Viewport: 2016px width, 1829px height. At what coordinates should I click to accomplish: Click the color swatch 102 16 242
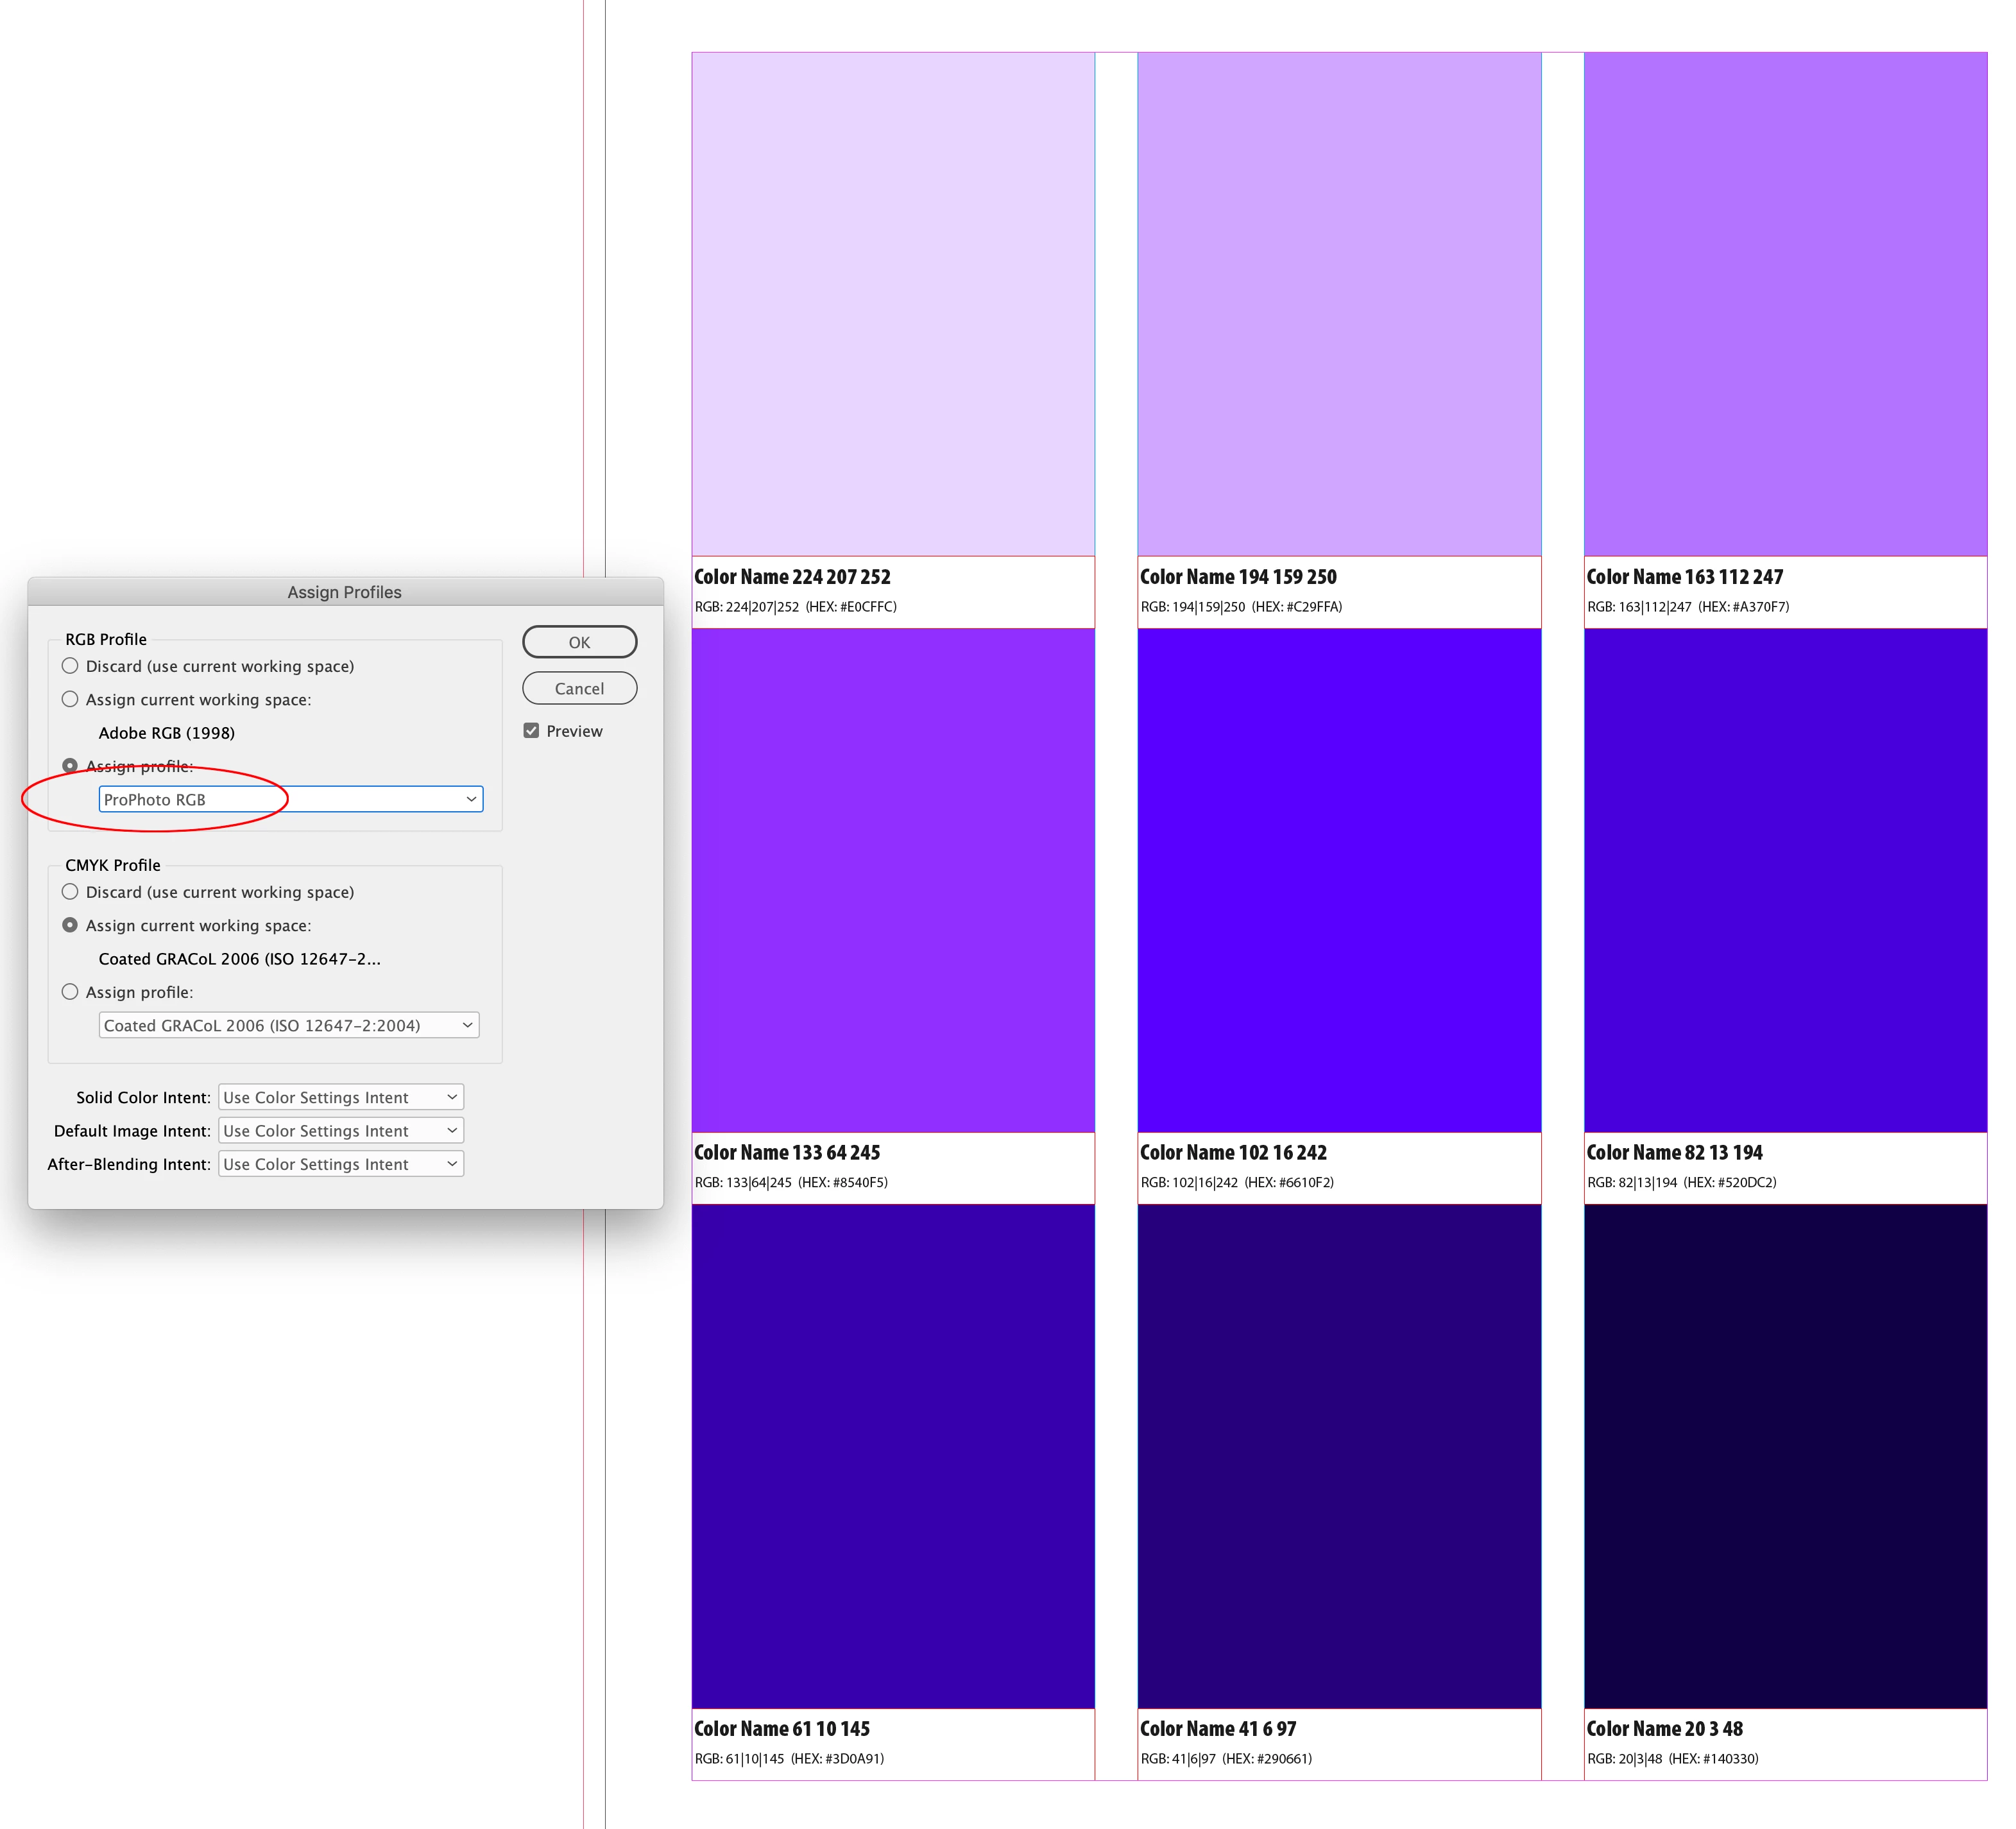(1338, 880)
